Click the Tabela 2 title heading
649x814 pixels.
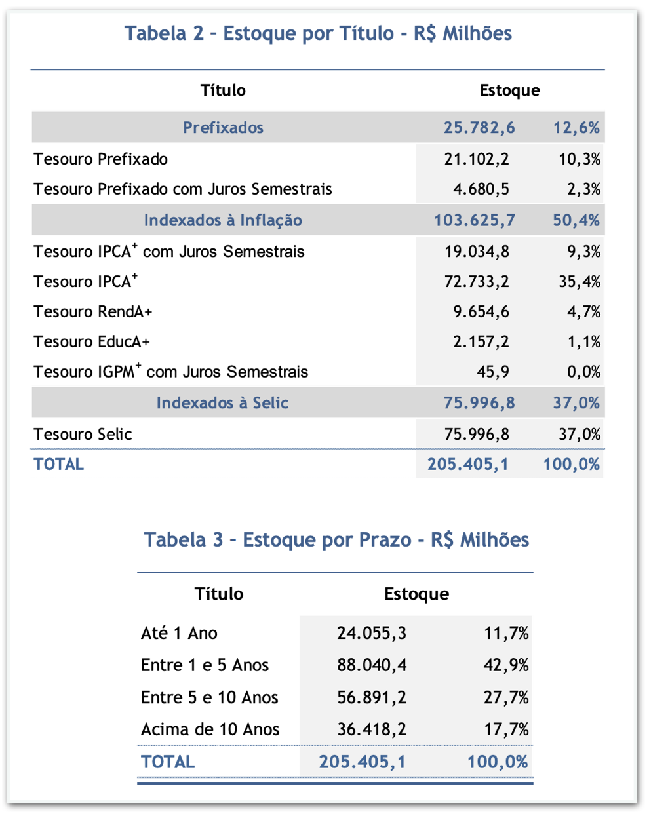318,33
